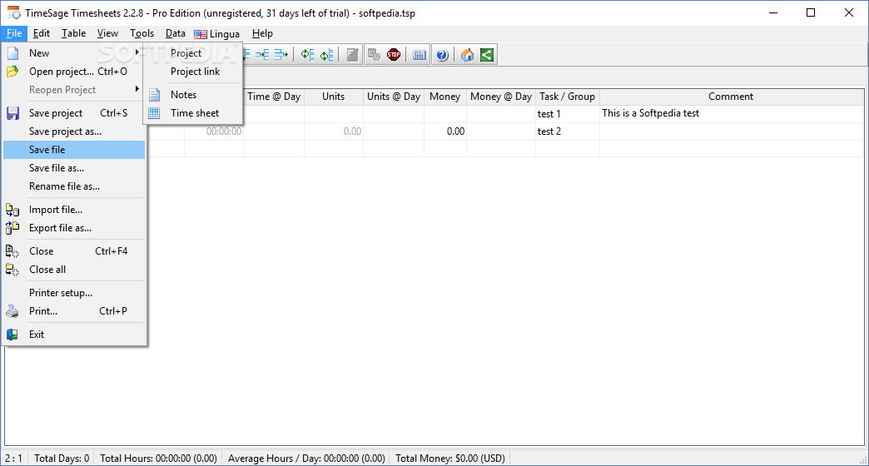Click 'This is a Softpedia test' comment cell
The image size is (869, 466).
click(732, 114)
